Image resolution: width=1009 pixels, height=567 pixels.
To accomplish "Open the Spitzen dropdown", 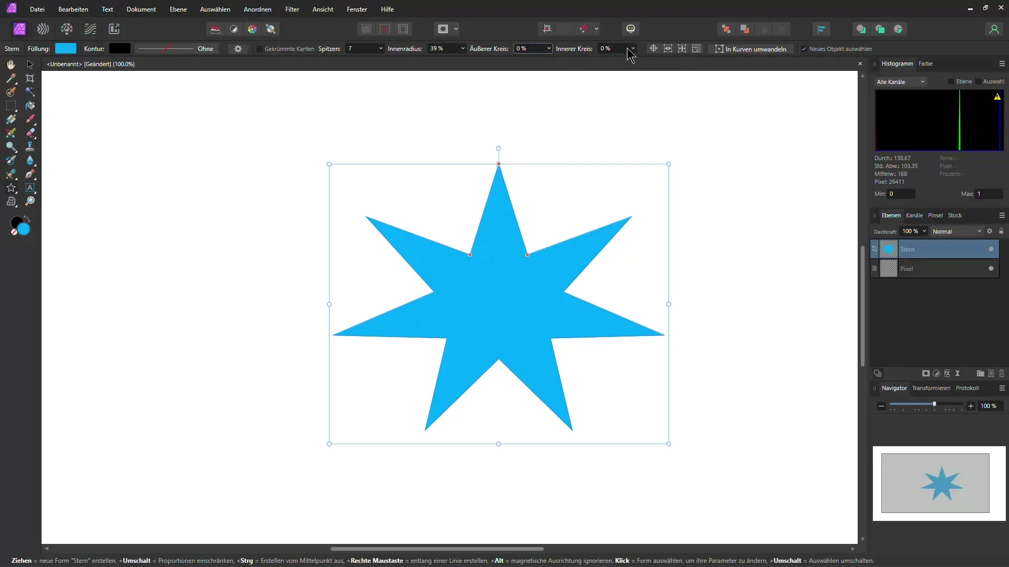I will pos(380,48).
